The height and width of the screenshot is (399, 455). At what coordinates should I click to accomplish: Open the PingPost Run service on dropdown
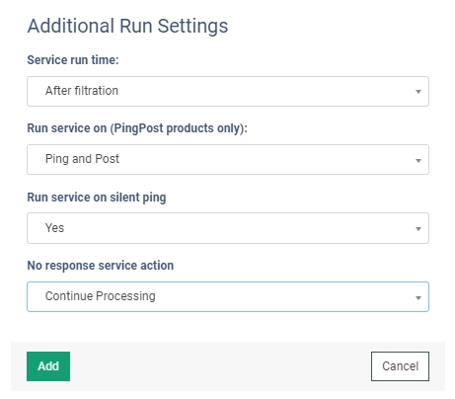(x=228, y=159)
